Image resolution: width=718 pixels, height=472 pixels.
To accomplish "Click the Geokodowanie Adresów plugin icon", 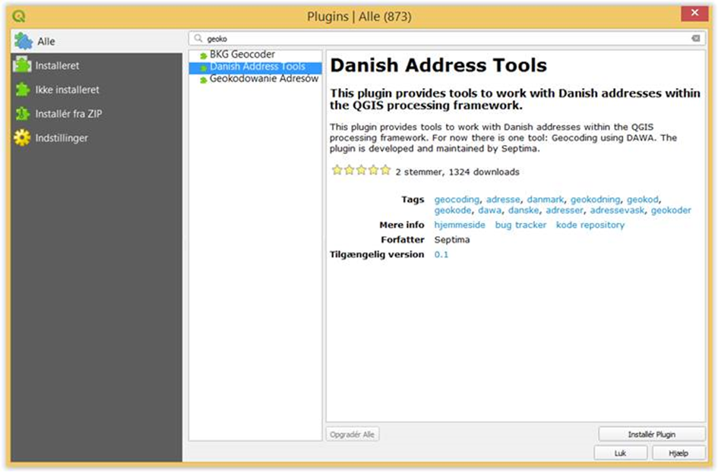I will pyautogui.click(x=204, y=80).
